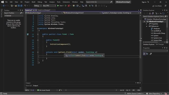This screenshot has height=95, width=169.
Task: Click Sync with Active Document icon
Action: coord(161,13)
